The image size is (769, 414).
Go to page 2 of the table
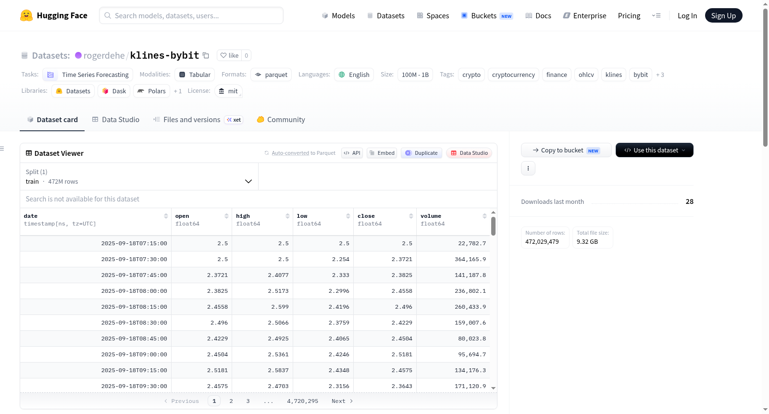[x=231, y=401]
